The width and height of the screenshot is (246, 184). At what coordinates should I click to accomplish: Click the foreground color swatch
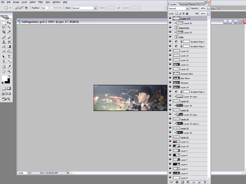click(x=5, y=78)
